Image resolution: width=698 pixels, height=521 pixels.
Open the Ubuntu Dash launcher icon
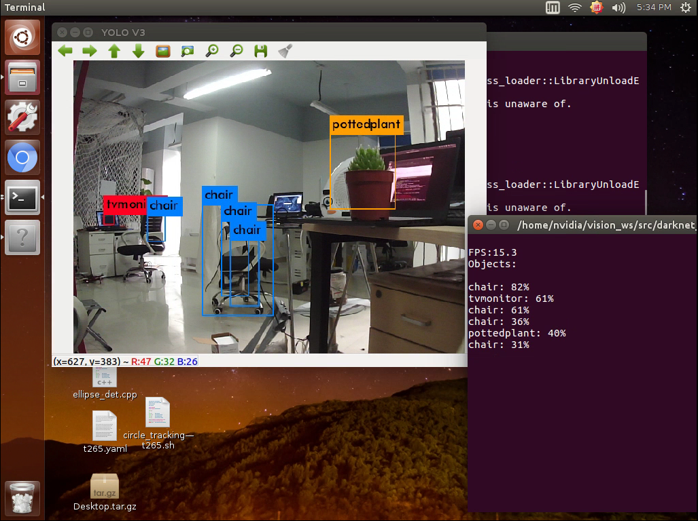point(22,37)
